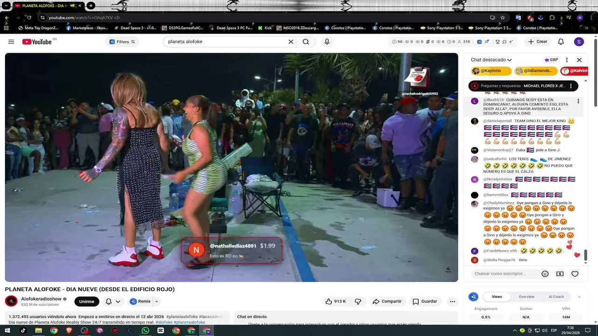Open options for @lllea5513's chat message
598x336 pixels.
pyautogui.click(x=578, y=101)
